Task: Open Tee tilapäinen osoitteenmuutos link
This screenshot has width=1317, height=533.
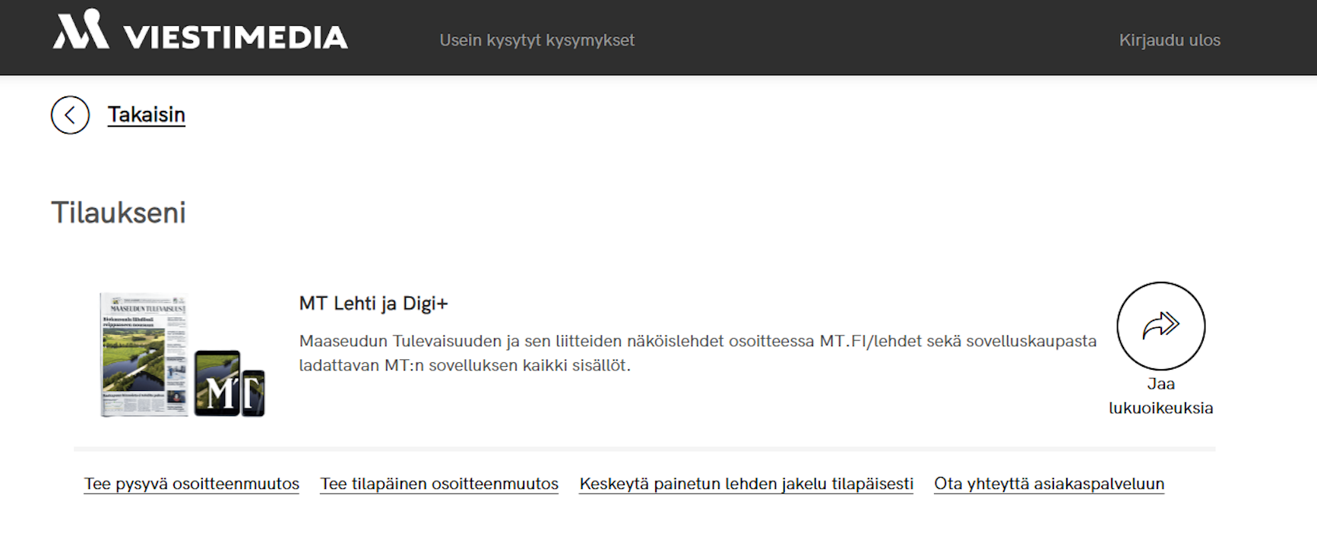Action: pyautogui.click(x=439, y=484)
